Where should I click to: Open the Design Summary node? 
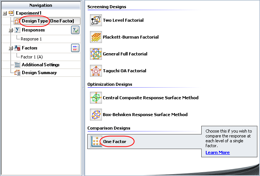(x=39, y=73)
